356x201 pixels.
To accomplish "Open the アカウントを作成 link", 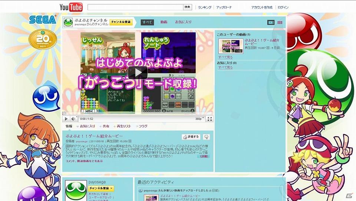I will (x=262, y=7).
